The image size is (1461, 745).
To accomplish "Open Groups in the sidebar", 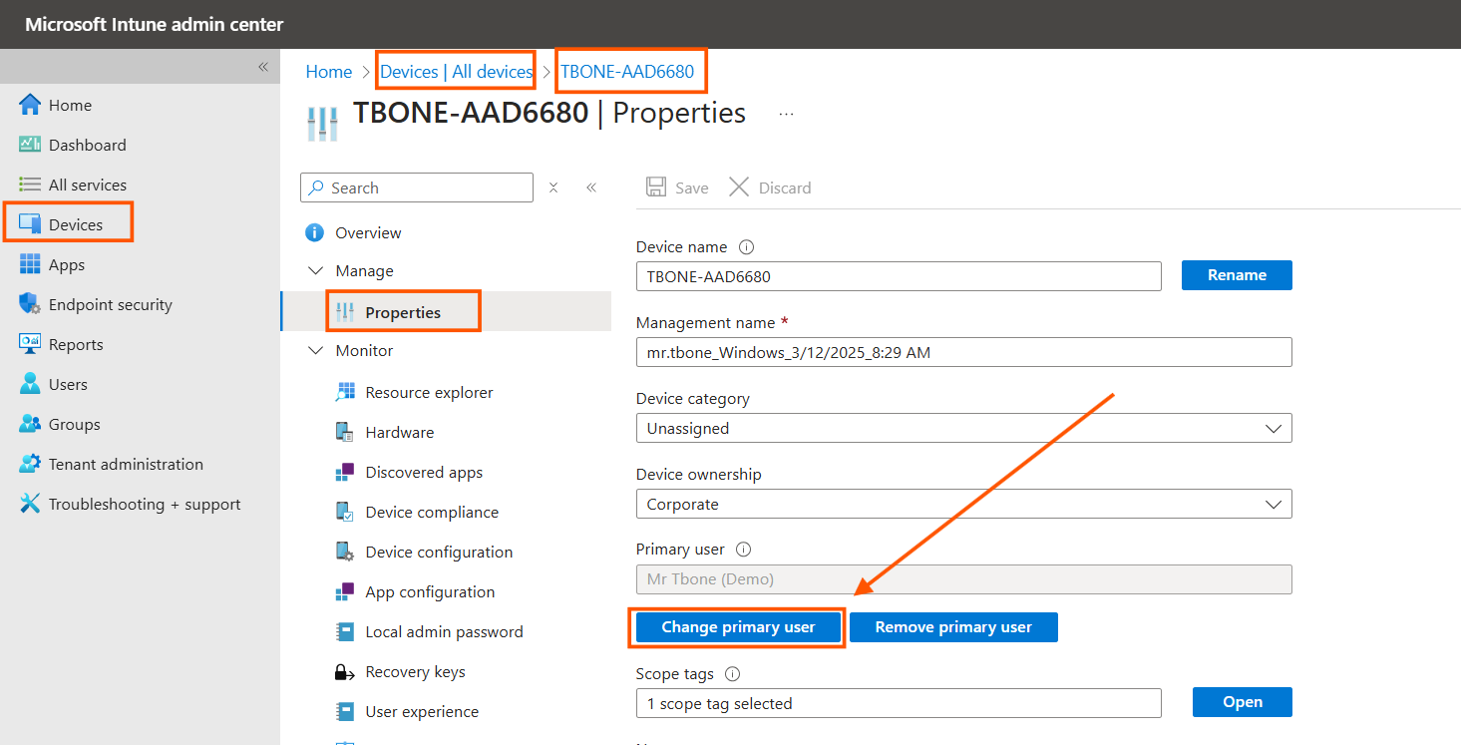I will pos(75,424).
